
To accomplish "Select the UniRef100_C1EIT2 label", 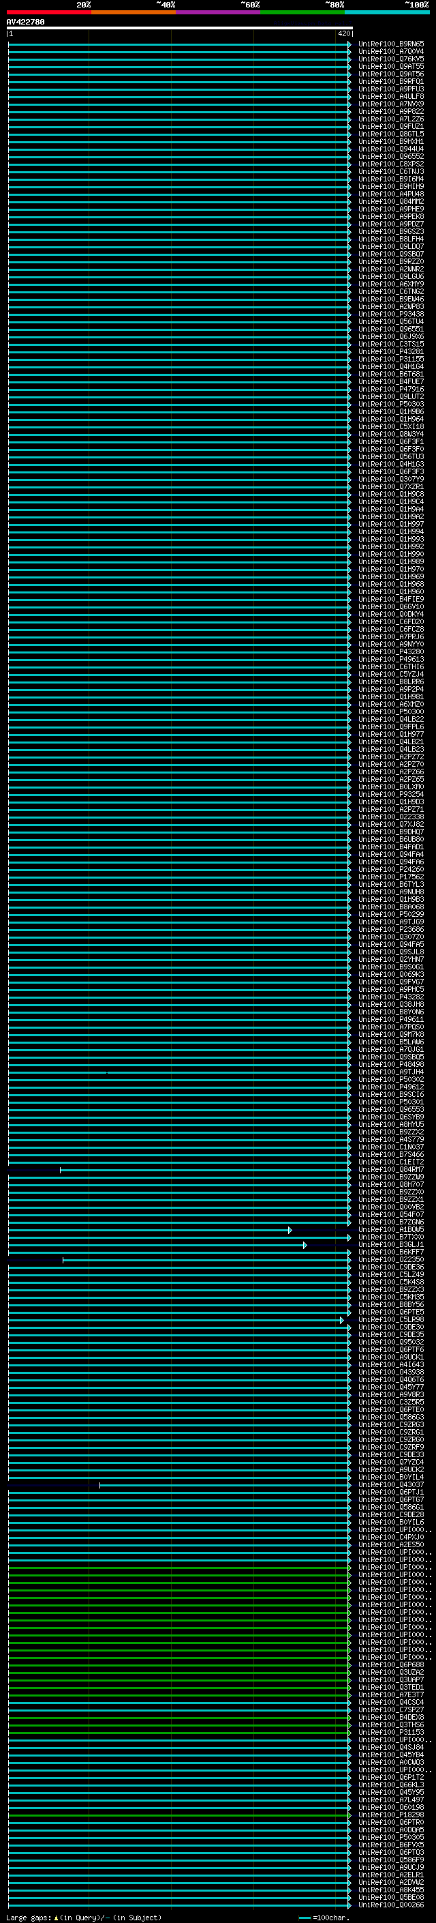I will 391,1162.
